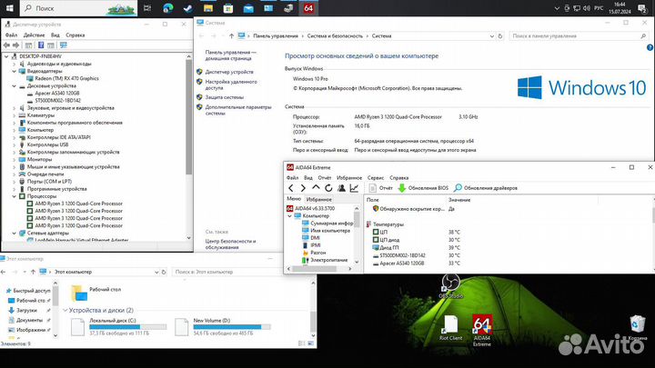The width and height of the screenshot is (655, 368).
Task: Click the refresh button in Система window
Action: pos(500,36)
